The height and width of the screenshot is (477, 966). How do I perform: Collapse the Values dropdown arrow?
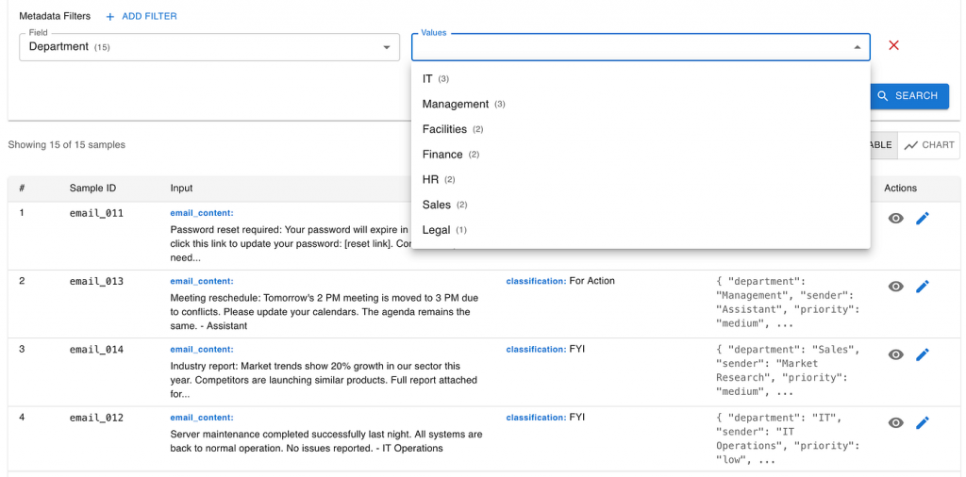(x=857, y=47)
